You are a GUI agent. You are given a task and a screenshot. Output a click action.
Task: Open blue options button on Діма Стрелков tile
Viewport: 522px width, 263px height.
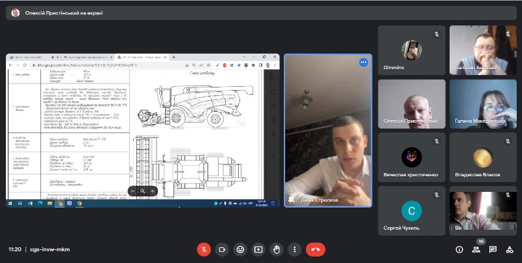point(363,62)
